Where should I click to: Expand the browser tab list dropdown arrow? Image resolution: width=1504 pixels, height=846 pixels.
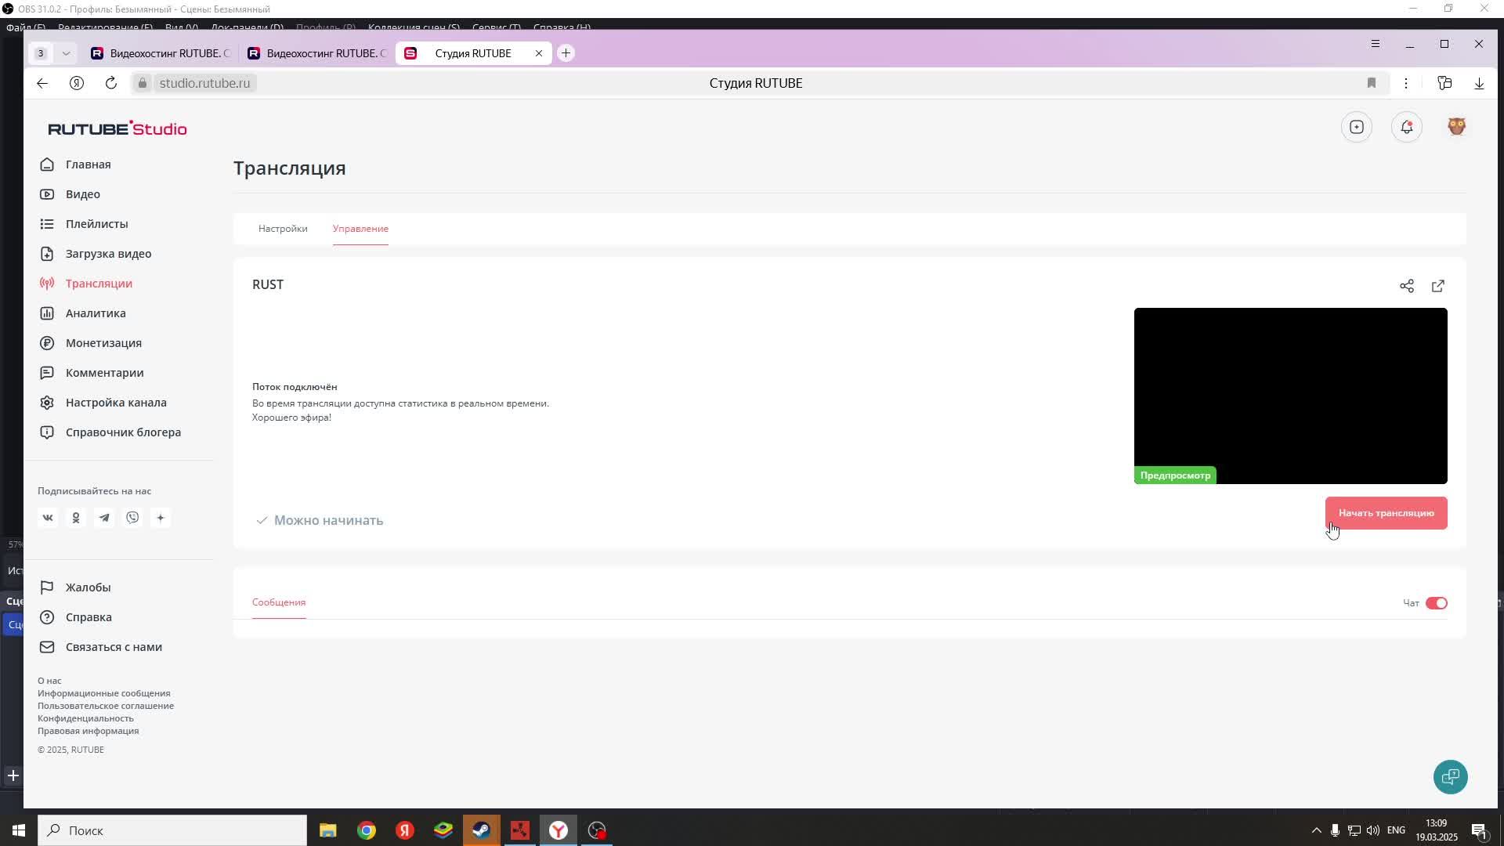[66, 53]
